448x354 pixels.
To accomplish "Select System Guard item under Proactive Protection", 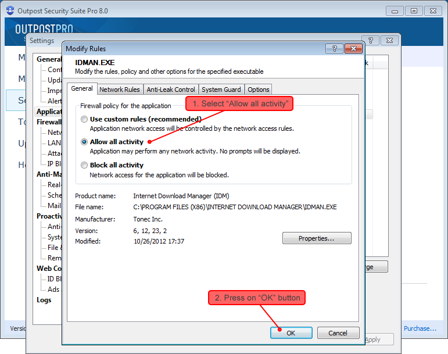I will pos(54,237).
